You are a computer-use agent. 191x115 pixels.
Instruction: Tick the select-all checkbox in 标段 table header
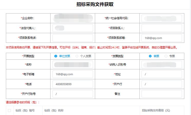(x=9, y=111)
